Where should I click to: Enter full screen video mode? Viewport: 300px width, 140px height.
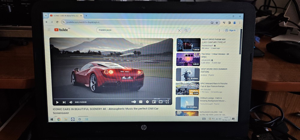[167, 102]
